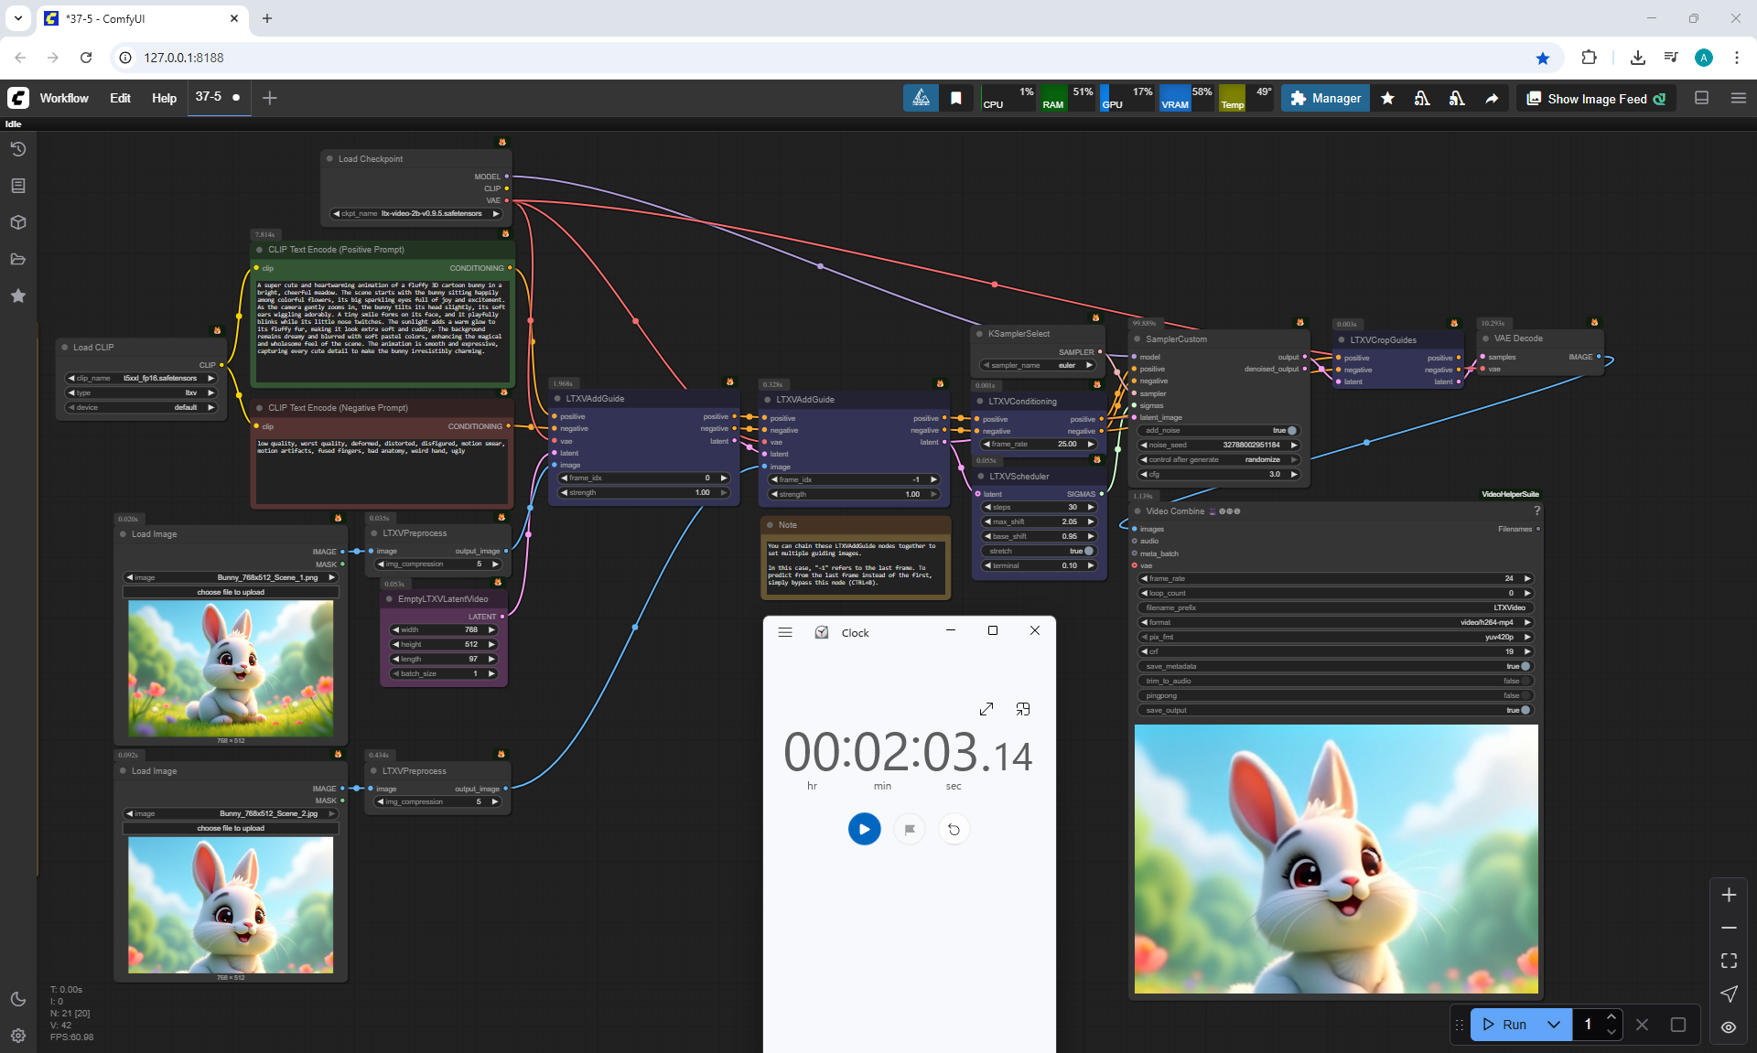Expand the Run button dropdown arrow
This screenshot has height=1053, width=1757.
[x=1554, y=1025]
